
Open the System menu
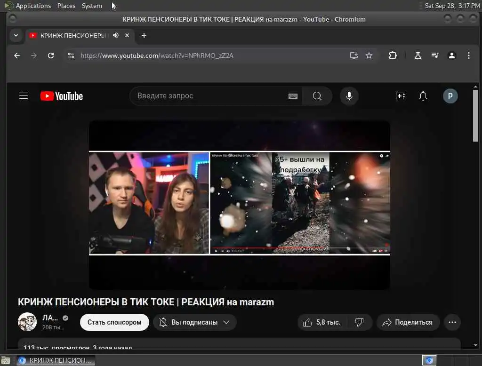(92, 6)
